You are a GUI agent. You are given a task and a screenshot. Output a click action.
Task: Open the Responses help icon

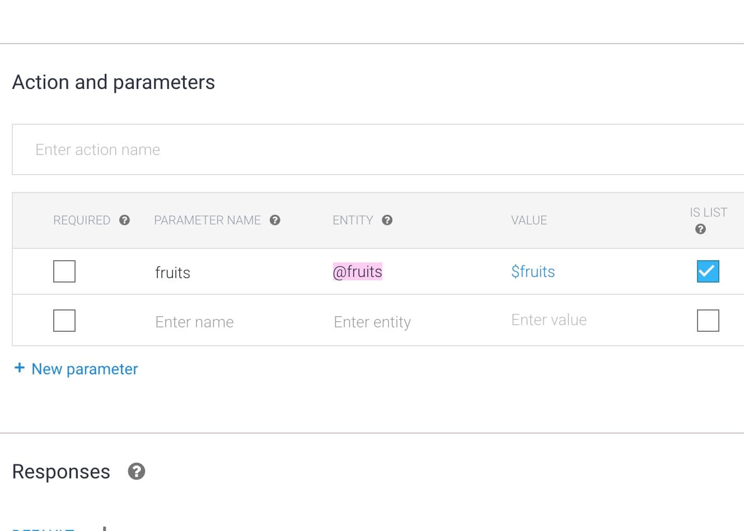137,472
